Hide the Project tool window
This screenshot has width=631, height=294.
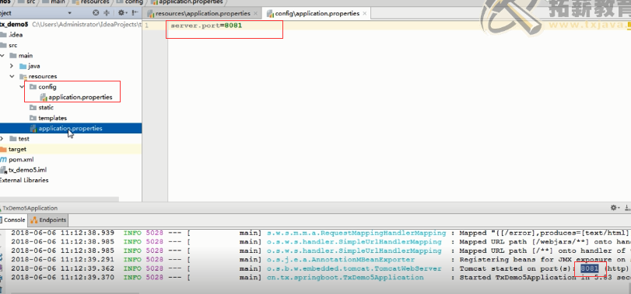[x=135, y=13]
